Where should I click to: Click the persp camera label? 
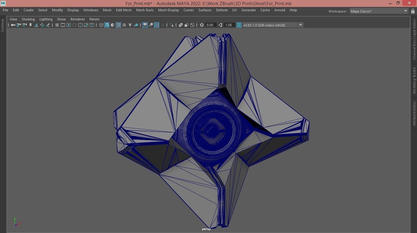point(206,229)
